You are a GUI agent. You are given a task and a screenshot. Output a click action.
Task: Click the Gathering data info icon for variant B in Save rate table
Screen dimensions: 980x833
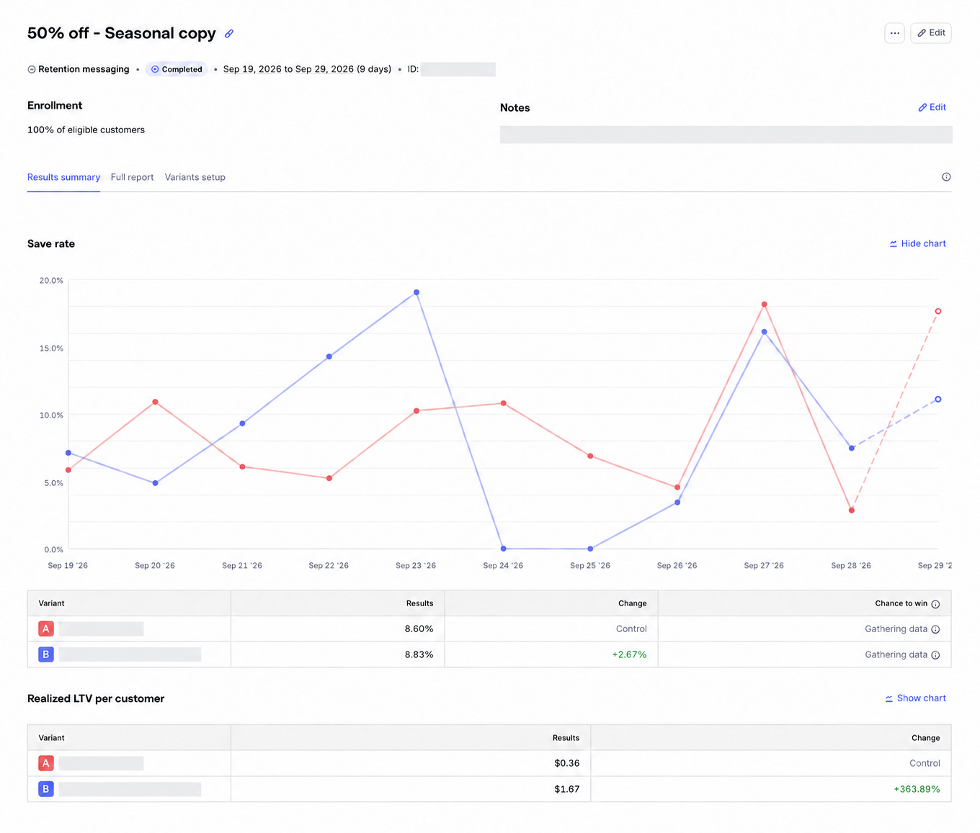(935, 655)
